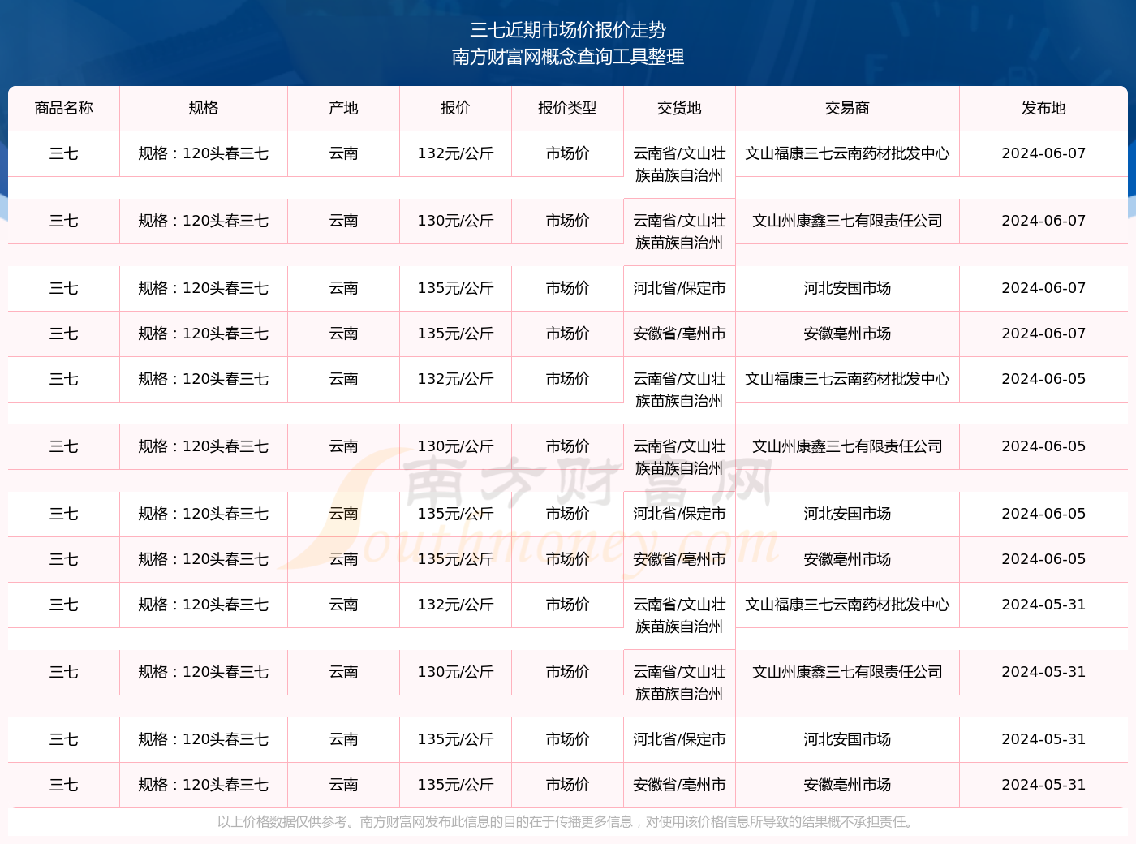Click 云南省/文山壮族苗族自治州 in the 2024-05-31 132元/公斤 row
Screen dimensions: 1136x844
coord(680,615)
